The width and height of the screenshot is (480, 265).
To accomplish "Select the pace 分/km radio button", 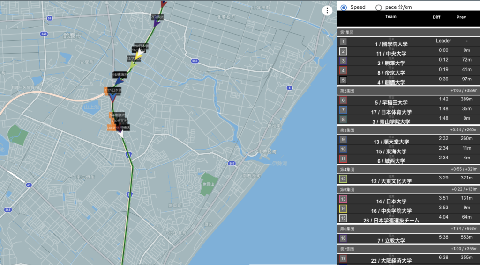I will click(x=379, y=7).
